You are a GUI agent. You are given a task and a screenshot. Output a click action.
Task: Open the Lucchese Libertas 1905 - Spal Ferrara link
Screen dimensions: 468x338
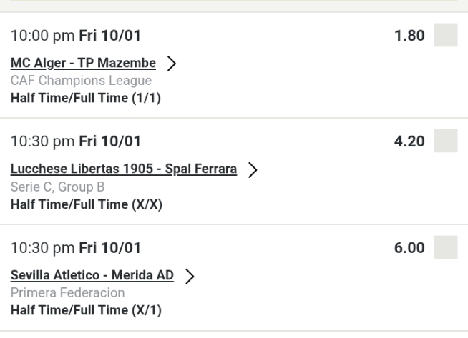123,170
